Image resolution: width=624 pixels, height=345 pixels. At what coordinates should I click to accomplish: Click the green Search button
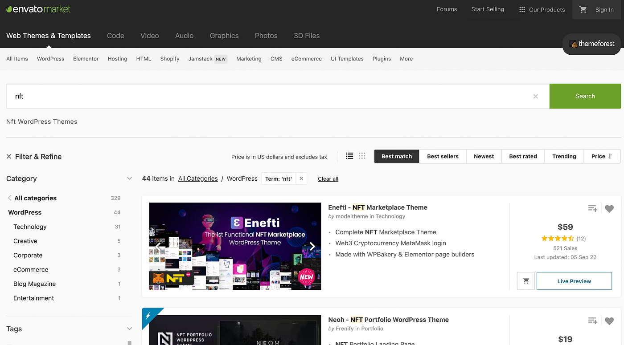pyautogui.click(x=585, y=96)
